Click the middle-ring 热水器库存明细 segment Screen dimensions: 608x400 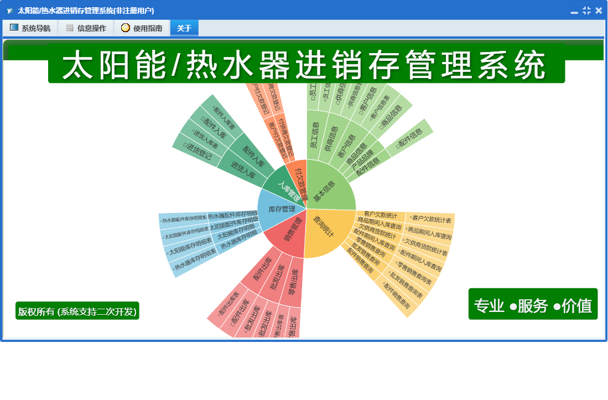point(238,240)
